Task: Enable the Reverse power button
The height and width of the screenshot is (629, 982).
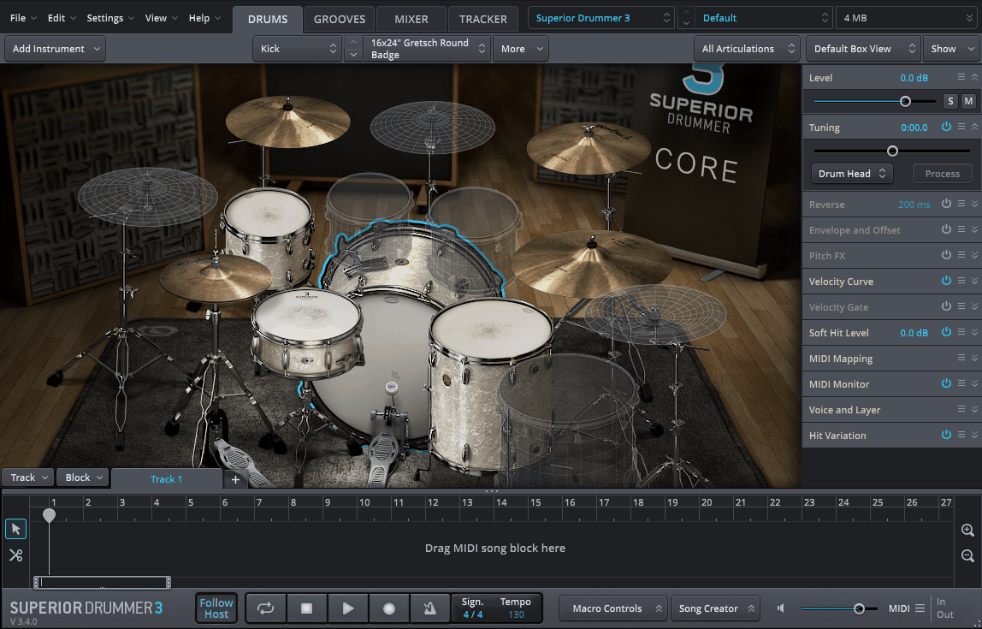Action: (x=946, y=204)
